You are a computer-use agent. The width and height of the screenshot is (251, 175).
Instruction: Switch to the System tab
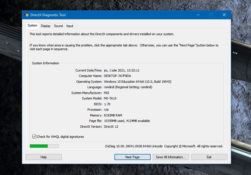coord(32,26)
